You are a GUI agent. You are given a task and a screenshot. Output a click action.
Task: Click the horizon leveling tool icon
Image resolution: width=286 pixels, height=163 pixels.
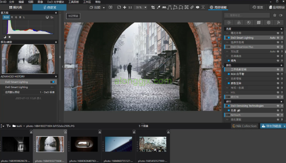(x=164, y=7)
